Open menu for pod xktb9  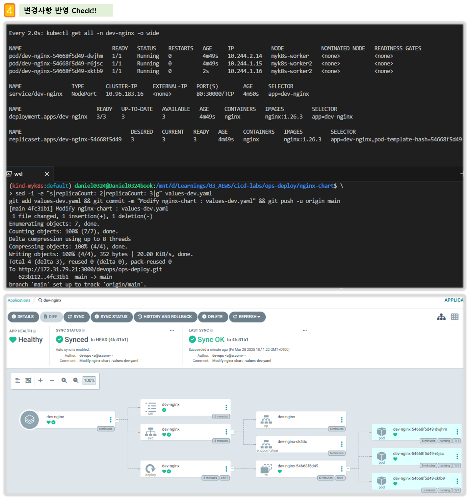point(457,481)
